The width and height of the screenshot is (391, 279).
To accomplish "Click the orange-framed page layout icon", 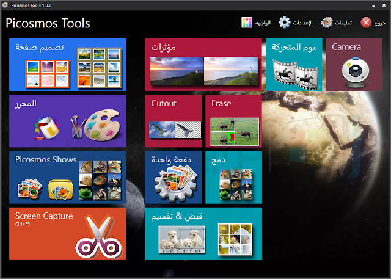I will 48,74.
